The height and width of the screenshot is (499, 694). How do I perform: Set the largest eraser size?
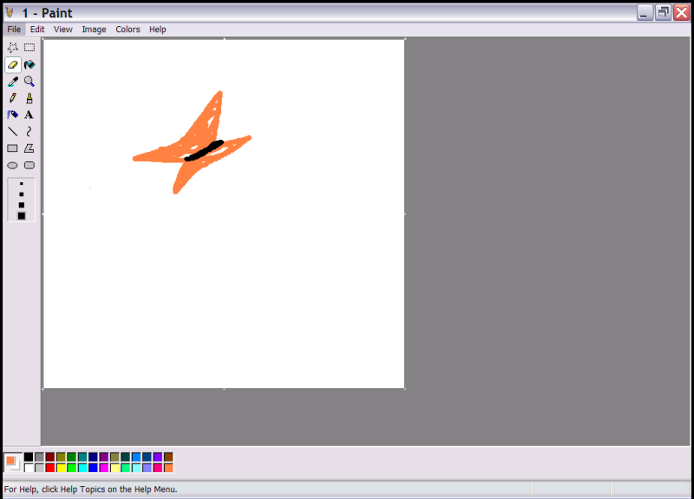[21, 215]
